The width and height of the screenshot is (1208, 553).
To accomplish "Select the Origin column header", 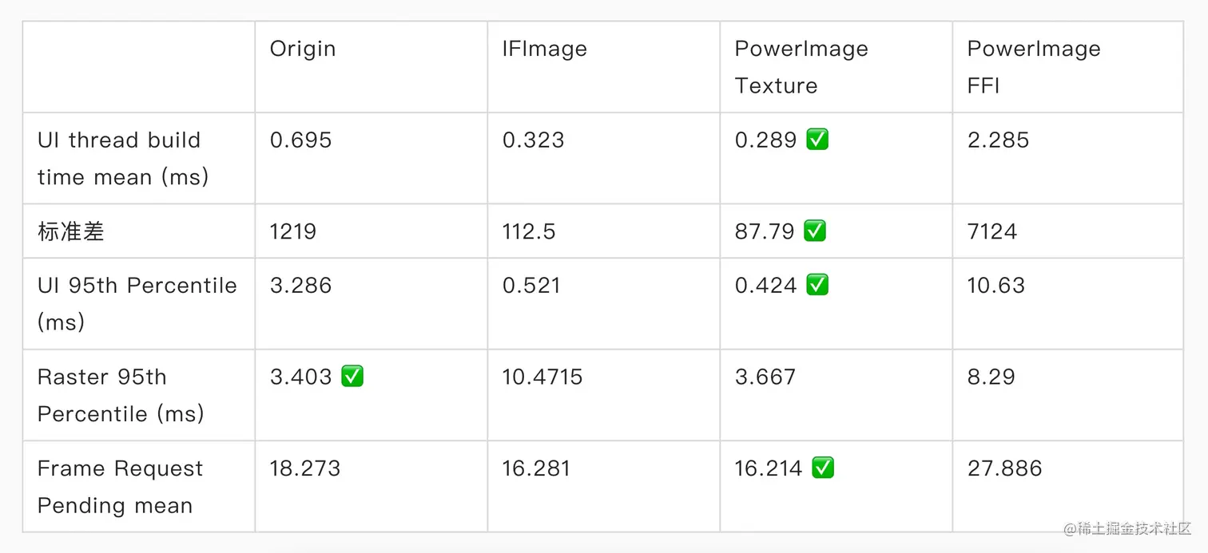I will [x=303, y=49].
